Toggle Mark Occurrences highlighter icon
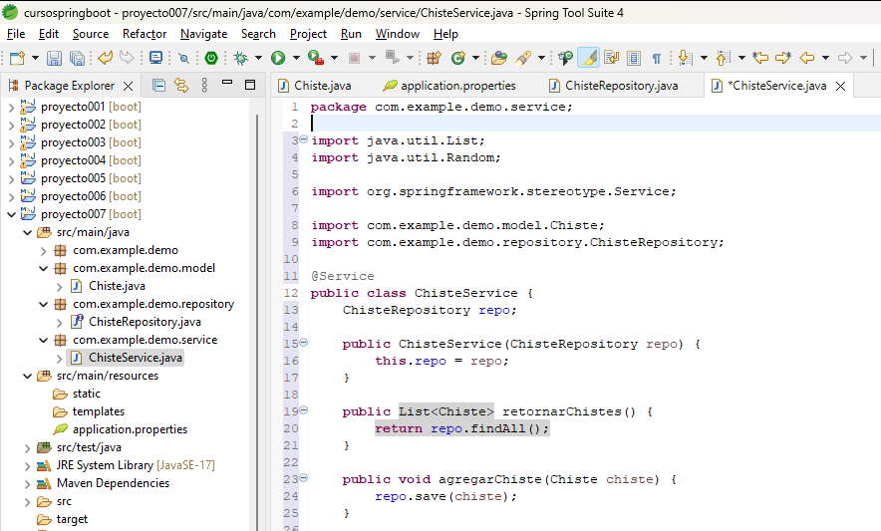Viewport: 881px width, 531px height. click(588, 58)
